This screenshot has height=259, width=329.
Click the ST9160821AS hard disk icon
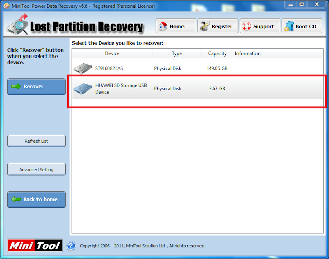pos(82,68)
